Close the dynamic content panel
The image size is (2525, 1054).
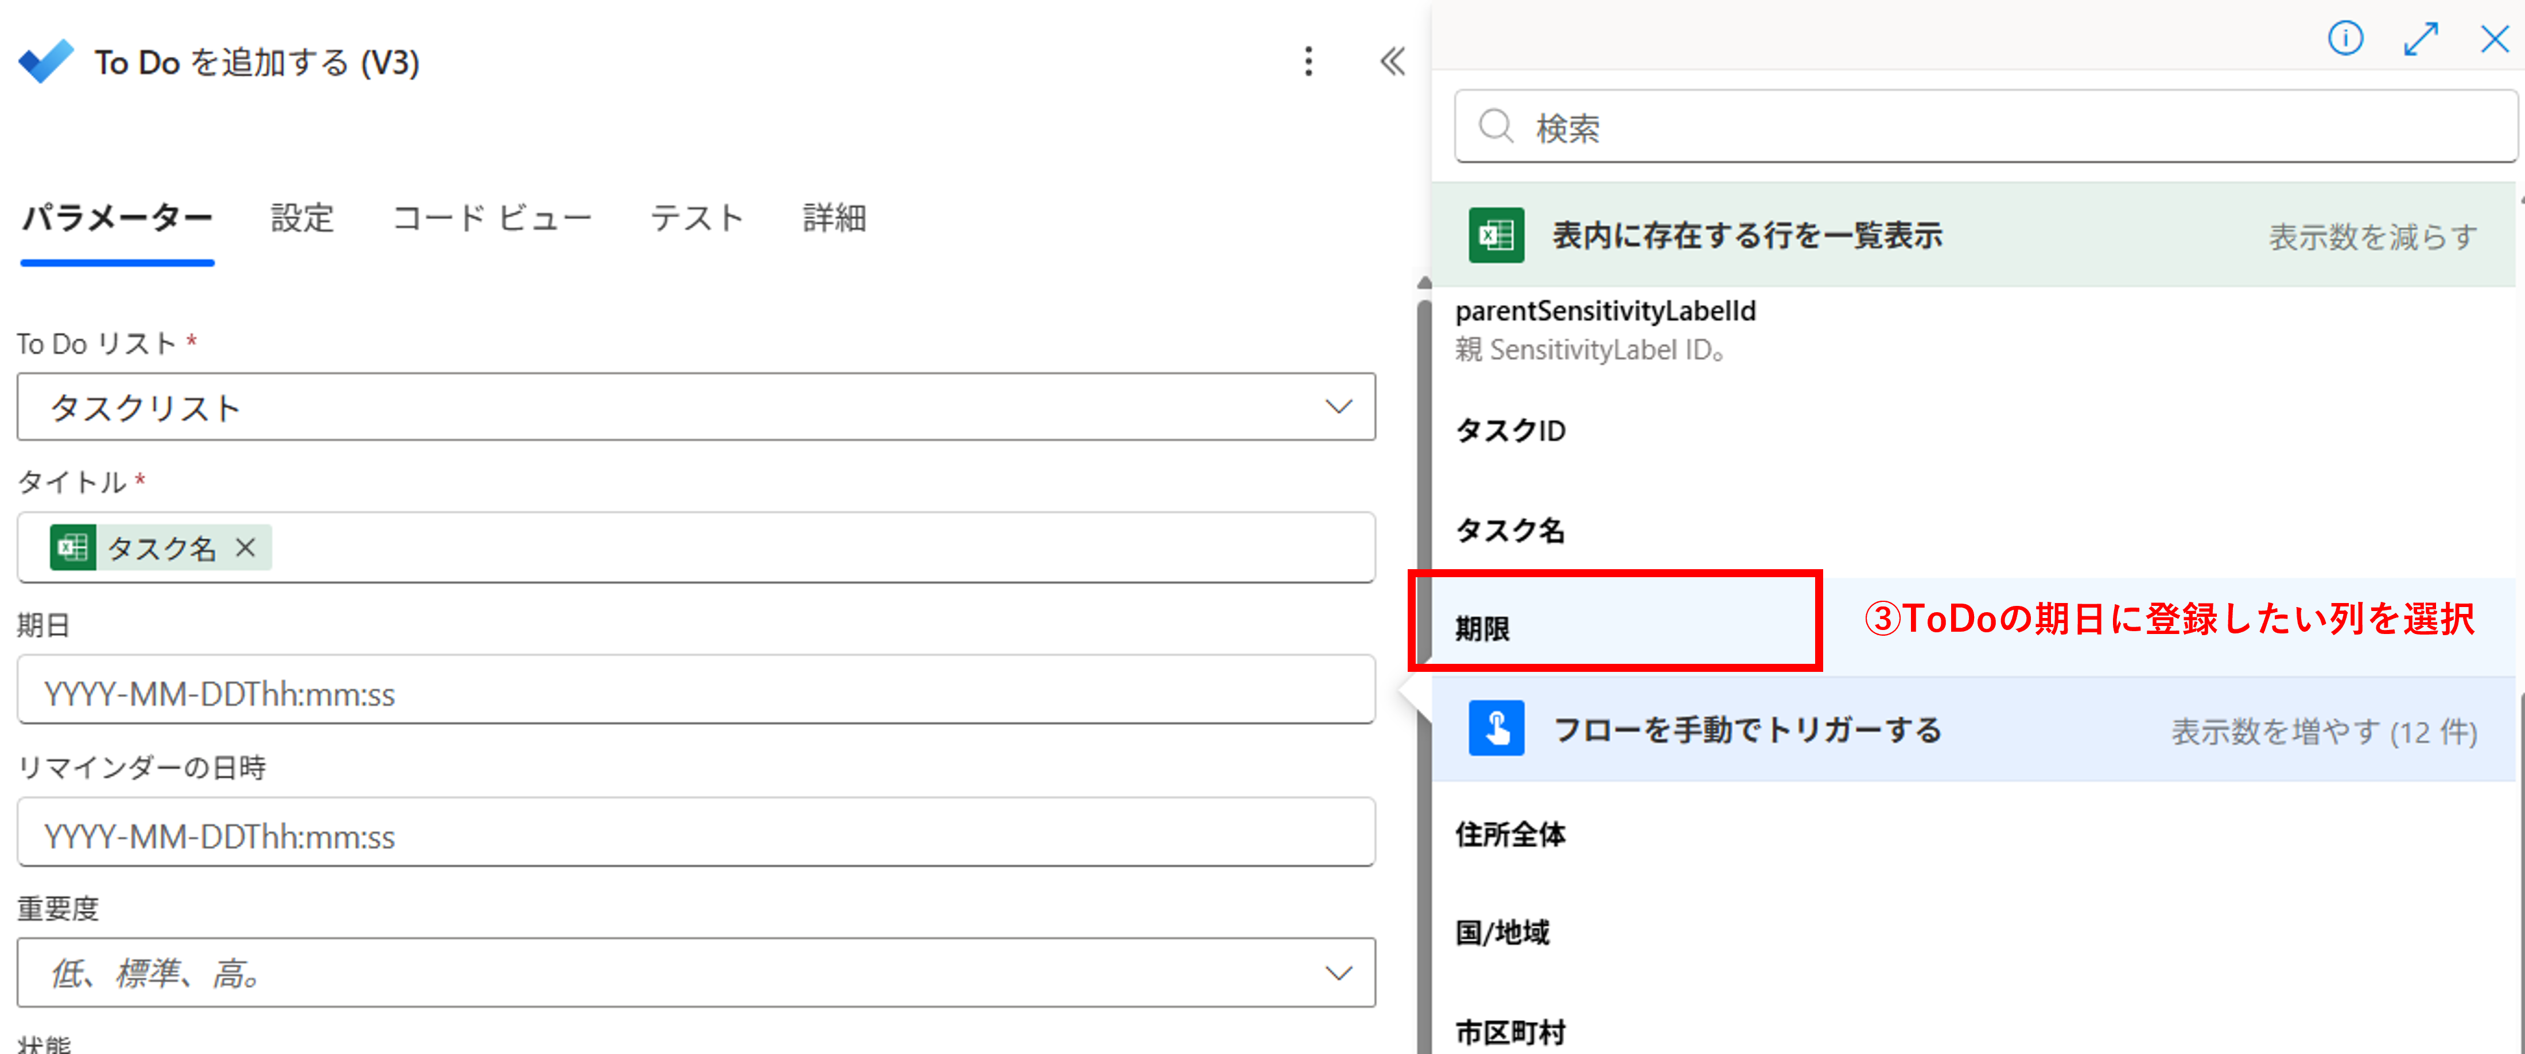click(x=2493, y=39)
